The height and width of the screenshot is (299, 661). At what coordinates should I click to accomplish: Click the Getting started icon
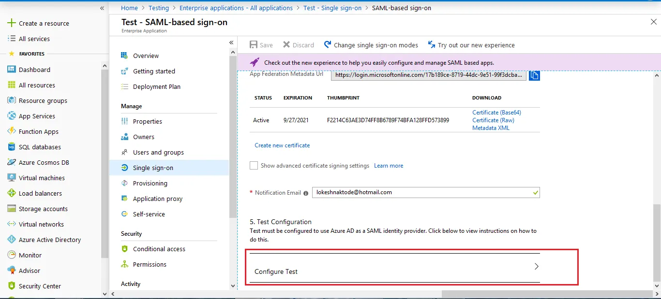[x=124, y=71]
